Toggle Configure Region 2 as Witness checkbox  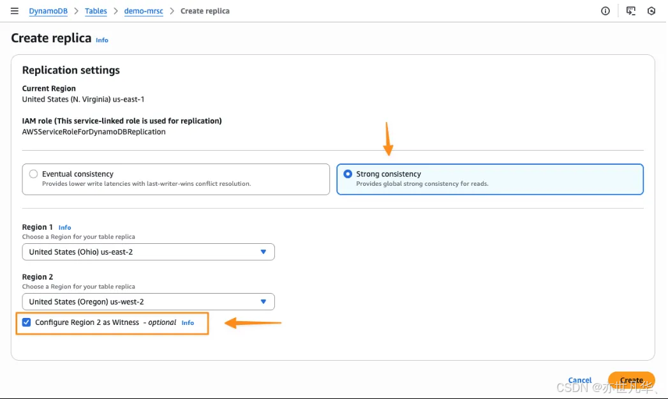[26, 322]
